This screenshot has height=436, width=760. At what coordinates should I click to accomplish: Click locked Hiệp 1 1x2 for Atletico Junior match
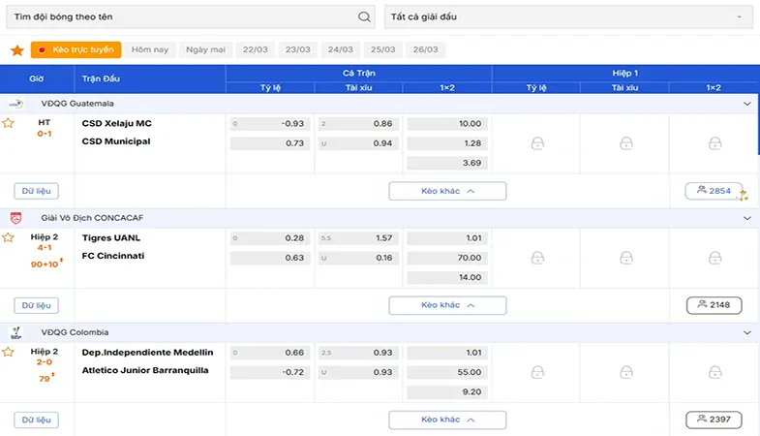point(714,372)
